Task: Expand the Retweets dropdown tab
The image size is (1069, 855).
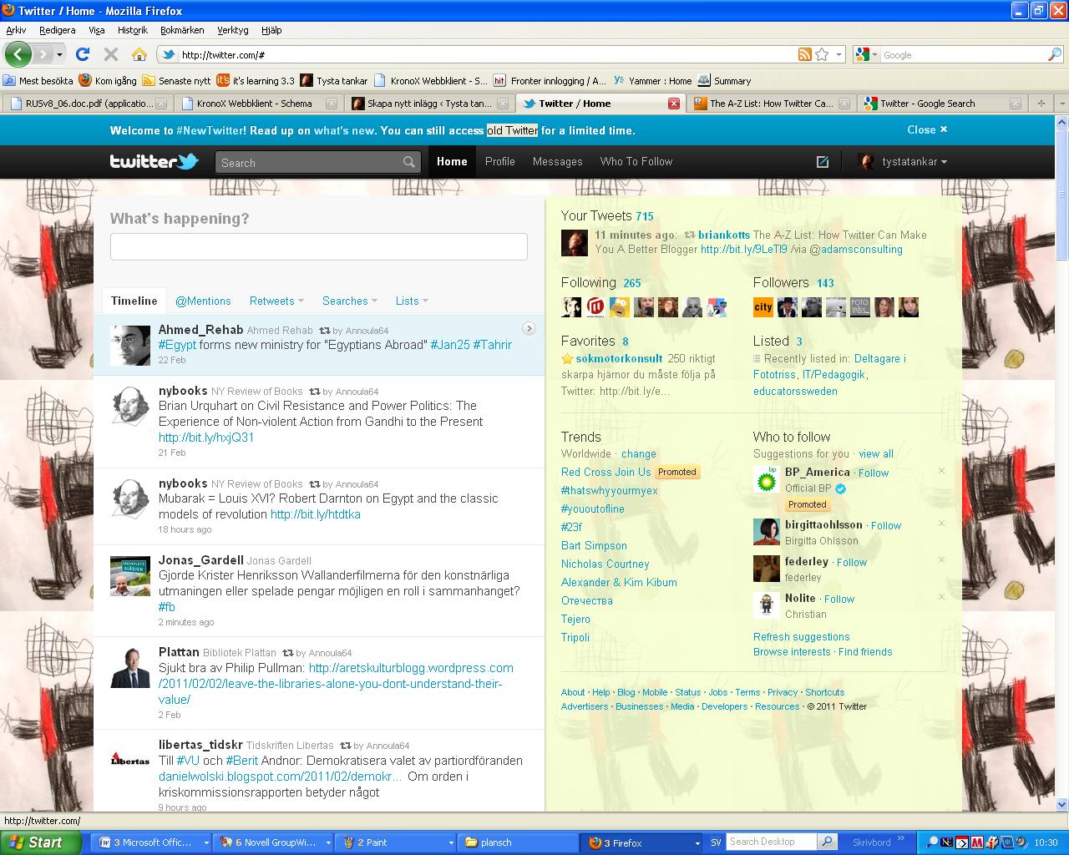Action: [x=276, y=301]
